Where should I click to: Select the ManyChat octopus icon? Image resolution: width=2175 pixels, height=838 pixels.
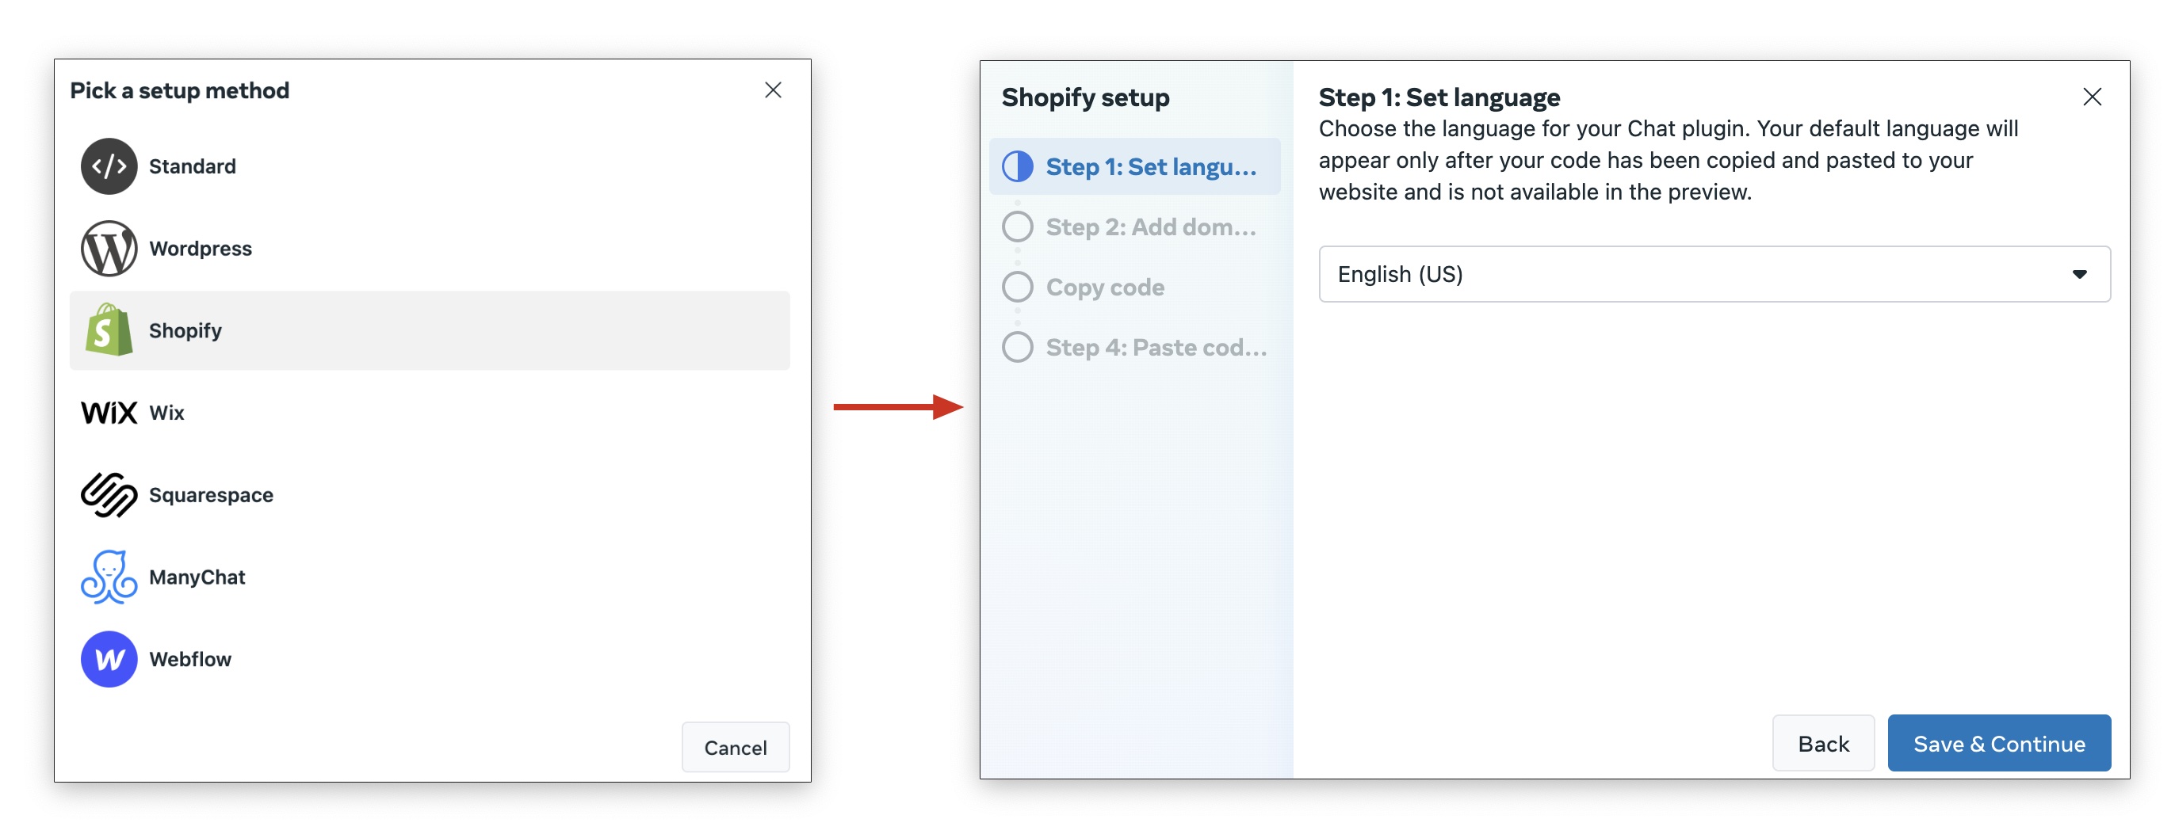click(109, 577)
